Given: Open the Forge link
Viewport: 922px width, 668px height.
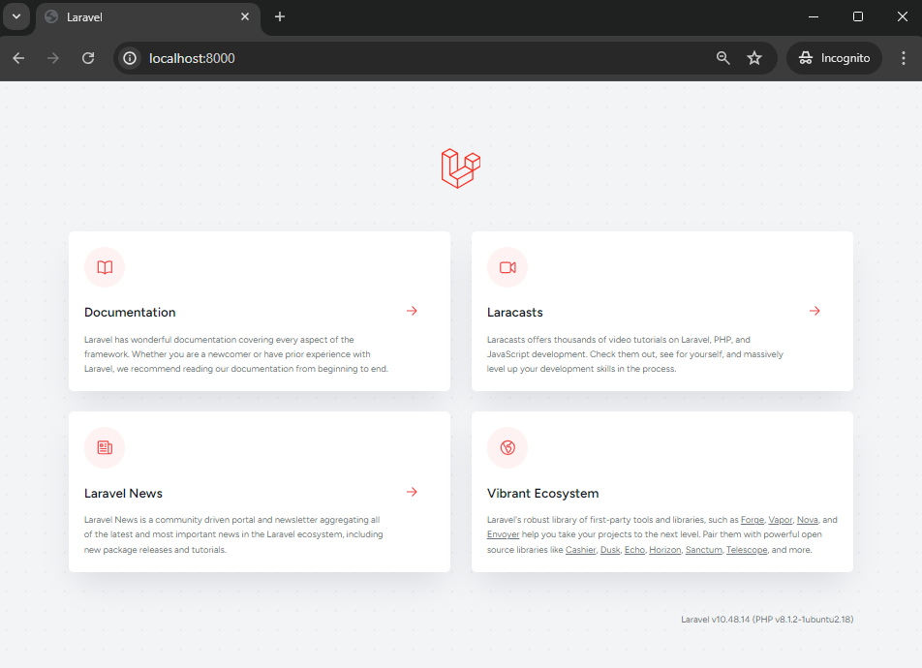Looking at the screenshot, I should 753,520.
